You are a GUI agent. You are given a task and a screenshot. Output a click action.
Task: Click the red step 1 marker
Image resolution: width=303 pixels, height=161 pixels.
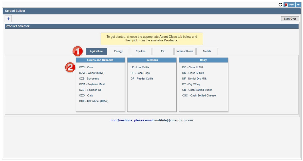[78, 52]
